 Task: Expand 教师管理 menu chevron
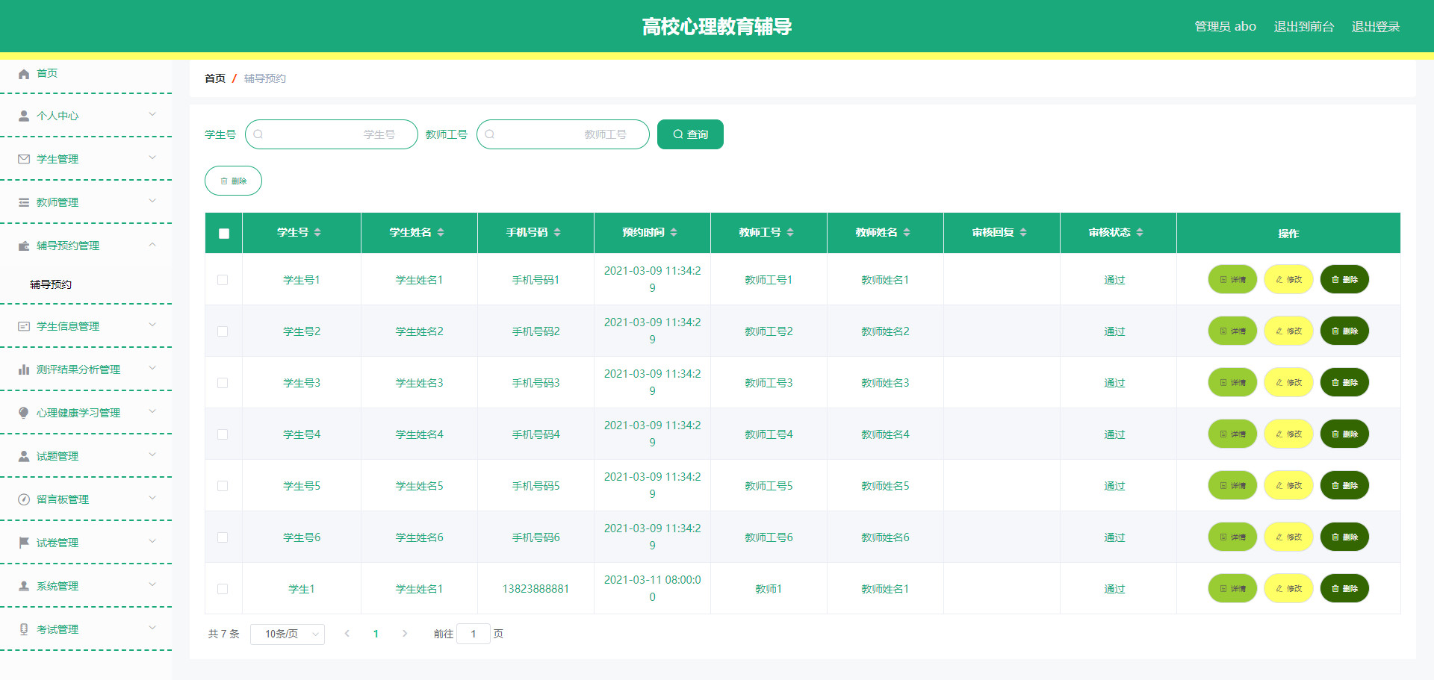point(152,201)
